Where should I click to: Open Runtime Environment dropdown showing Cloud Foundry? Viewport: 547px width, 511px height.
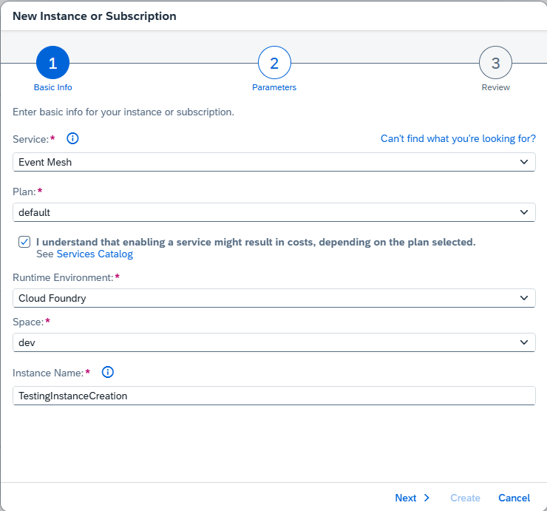point(273,298)
